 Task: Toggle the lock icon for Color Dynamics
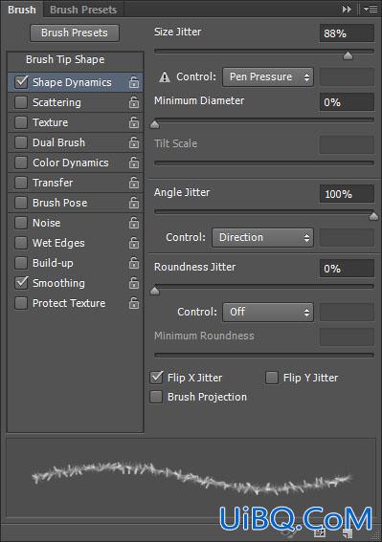click(x=134, y=163)
